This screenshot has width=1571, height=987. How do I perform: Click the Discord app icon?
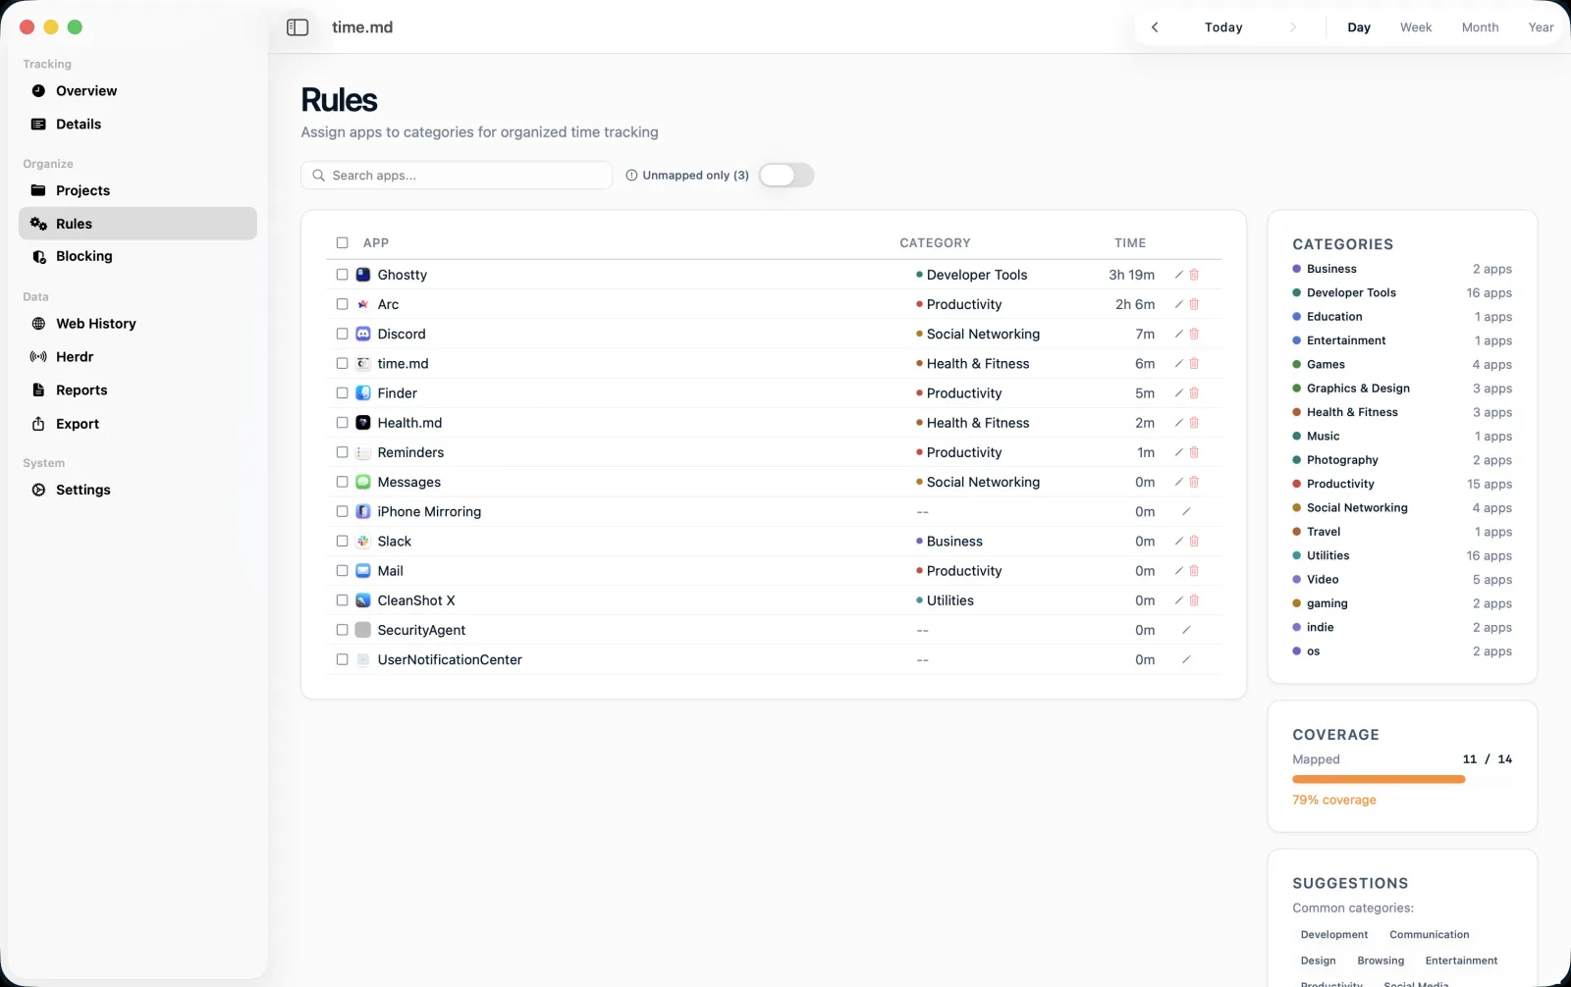pos(363,334)
